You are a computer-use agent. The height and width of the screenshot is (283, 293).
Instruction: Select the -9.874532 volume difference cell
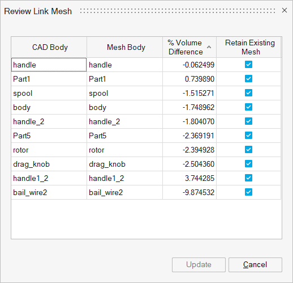point(189,192)
